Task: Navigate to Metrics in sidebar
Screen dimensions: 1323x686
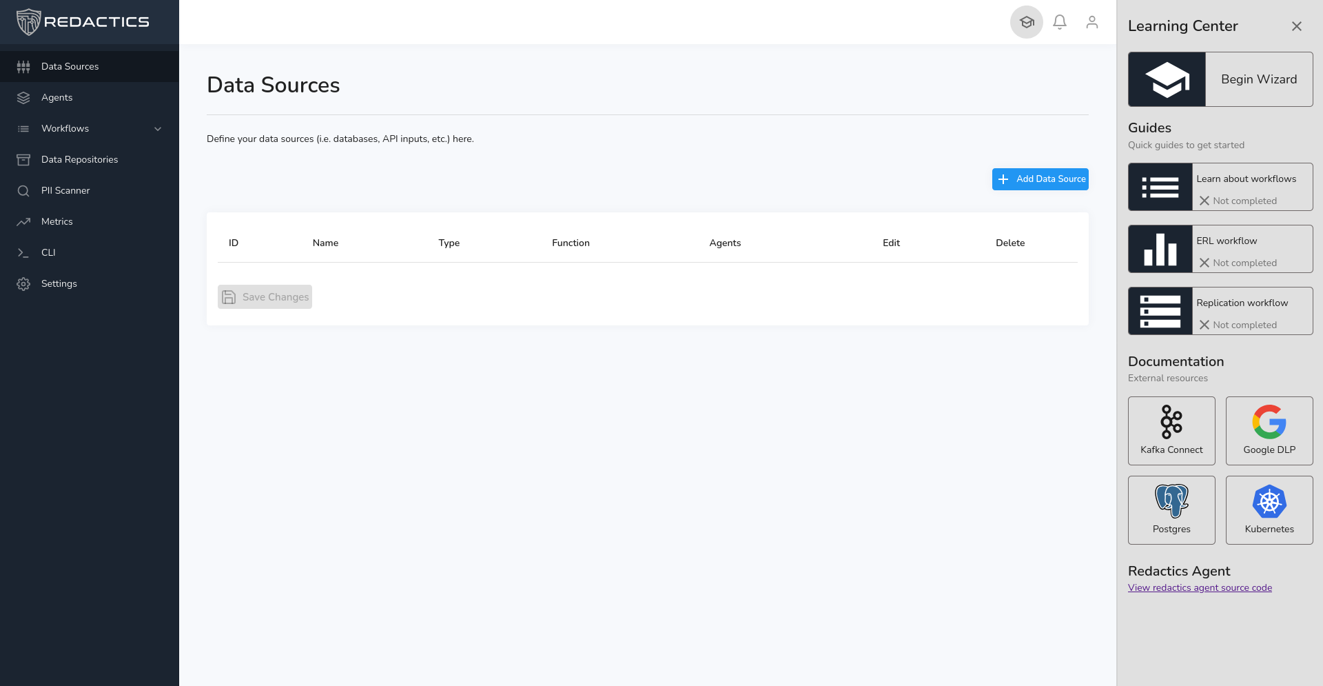Action: pos(57,222)
